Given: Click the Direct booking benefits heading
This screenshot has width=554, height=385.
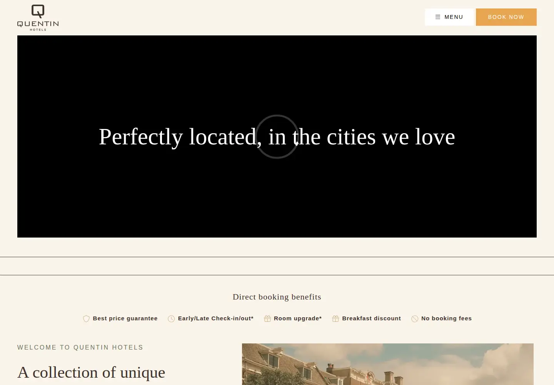Looking at the screenshot, I should [277, 297].
